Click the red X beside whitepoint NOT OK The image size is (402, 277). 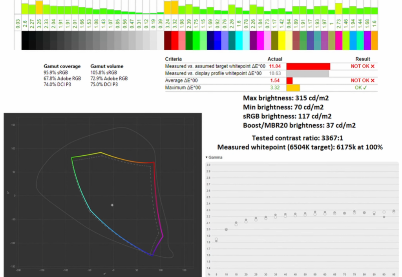pos(373,66)
